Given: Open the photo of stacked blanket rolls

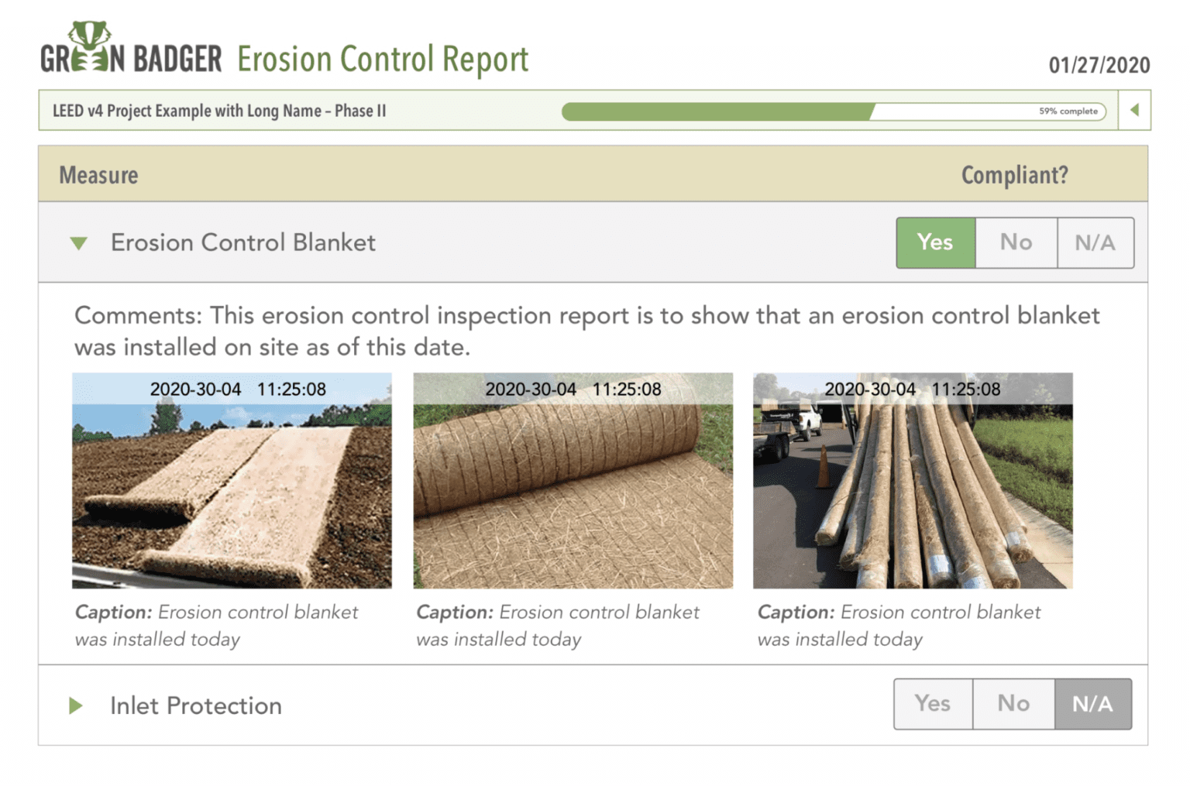Looking at the screenshot, I should 913,480.
